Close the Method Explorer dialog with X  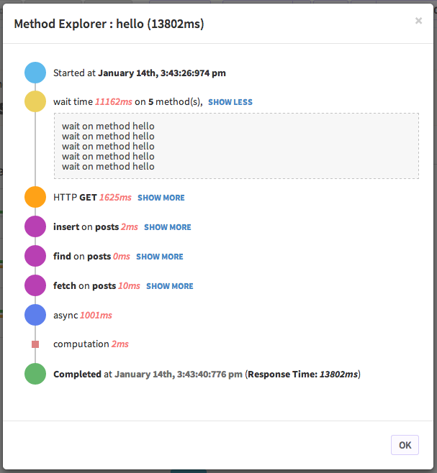[418, 22]
